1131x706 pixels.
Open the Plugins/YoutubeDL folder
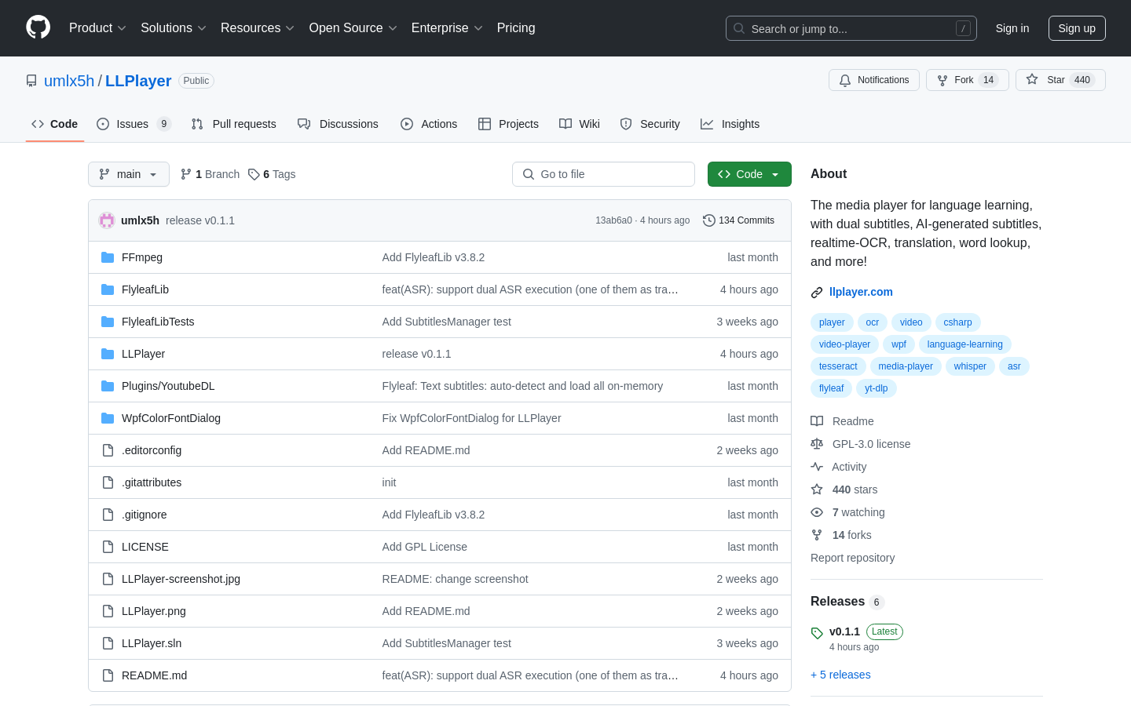[168, 386]
